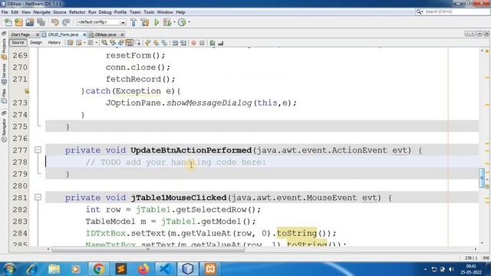The width and height of the screenshot is (491, 276).
Task: Click the Find Selection magnifier in the editor toolbar
Action: pyautogui.click(x=104, y=43)
